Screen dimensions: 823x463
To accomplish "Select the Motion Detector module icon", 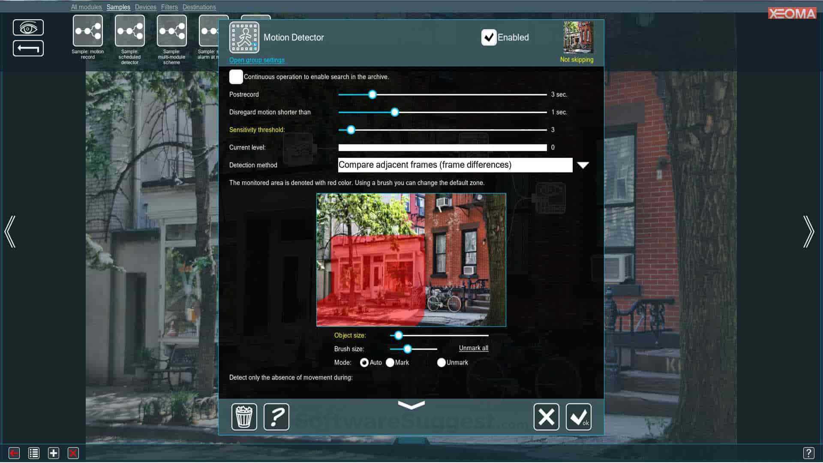I will pos(244,37).
